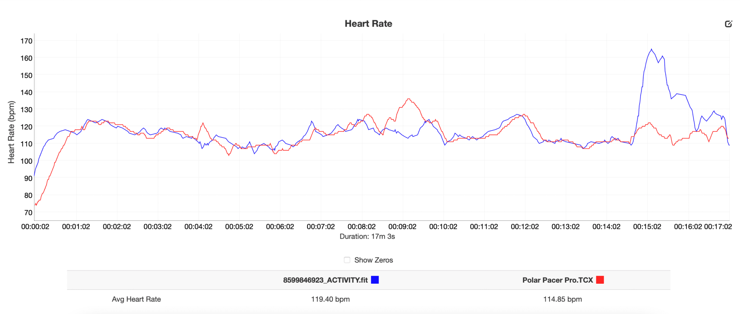Click the 00:11:02 time axis tick
740x314 pixels.
[484, 227]
